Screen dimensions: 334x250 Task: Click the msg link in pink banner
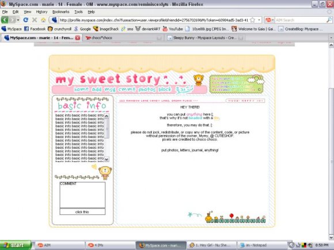tap(109, 90)
